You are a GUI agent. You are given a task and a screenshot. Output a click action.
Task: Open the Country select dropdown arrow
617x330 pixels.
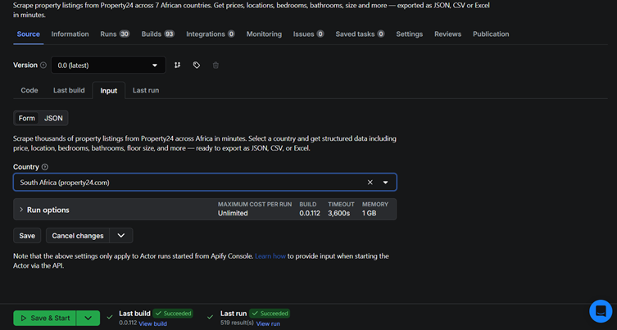point(386,182)
